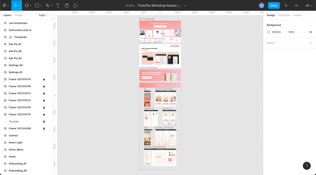Select the Join workshops banner on canvas
This screenshot has width=316, height=175.
(x=160, y=75)
